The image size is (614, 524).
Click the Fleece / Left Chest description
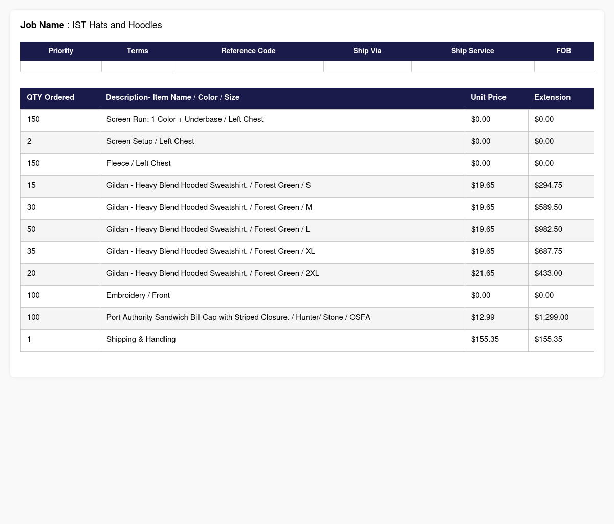coord(139,163)
